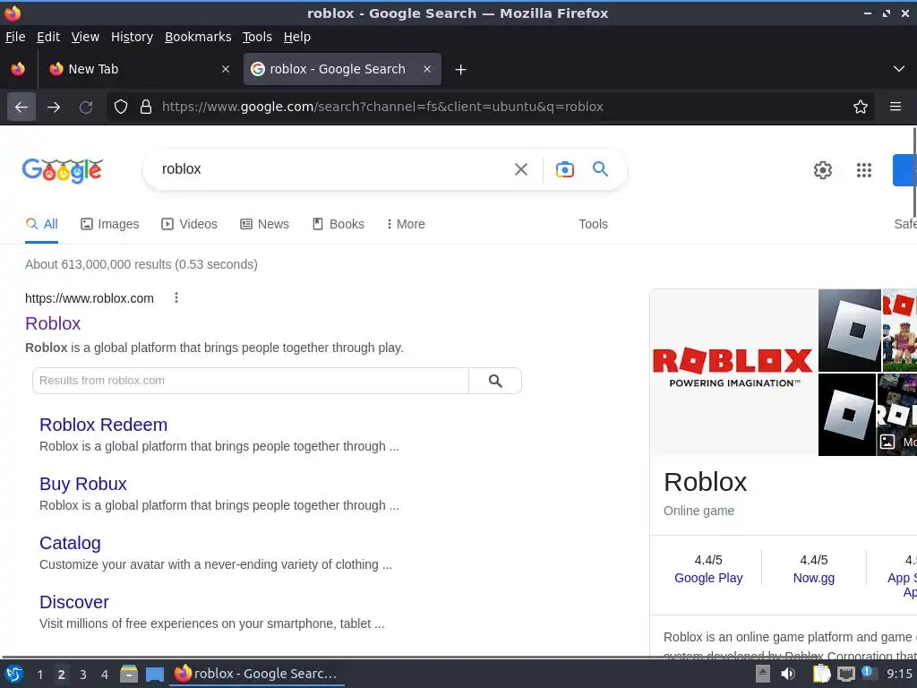Viewport: 917px width, 688px height.
Task: Select the All results tab
Action: pos(41,224)
